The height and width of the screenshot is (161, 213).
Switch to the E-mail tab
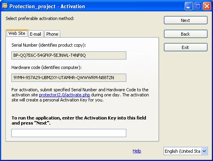click(x=36, y=34)
